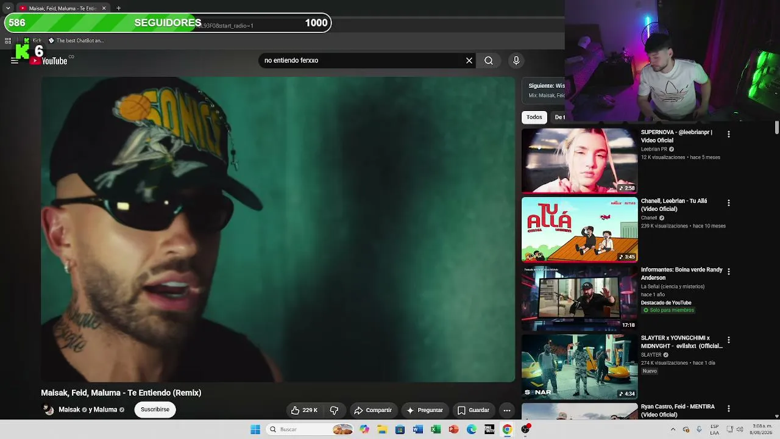
Task: Run search with the magnifier button
Action: [489, 60]
